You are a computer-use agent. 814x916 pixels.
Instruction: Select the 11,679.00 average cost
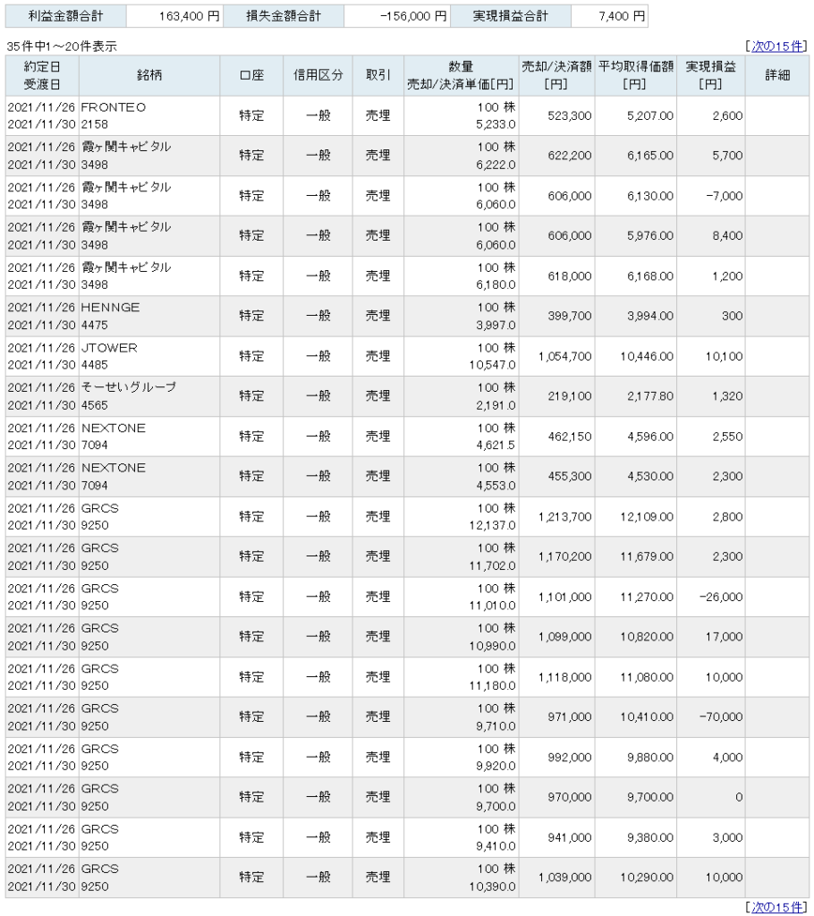click(x=647, y=556)
